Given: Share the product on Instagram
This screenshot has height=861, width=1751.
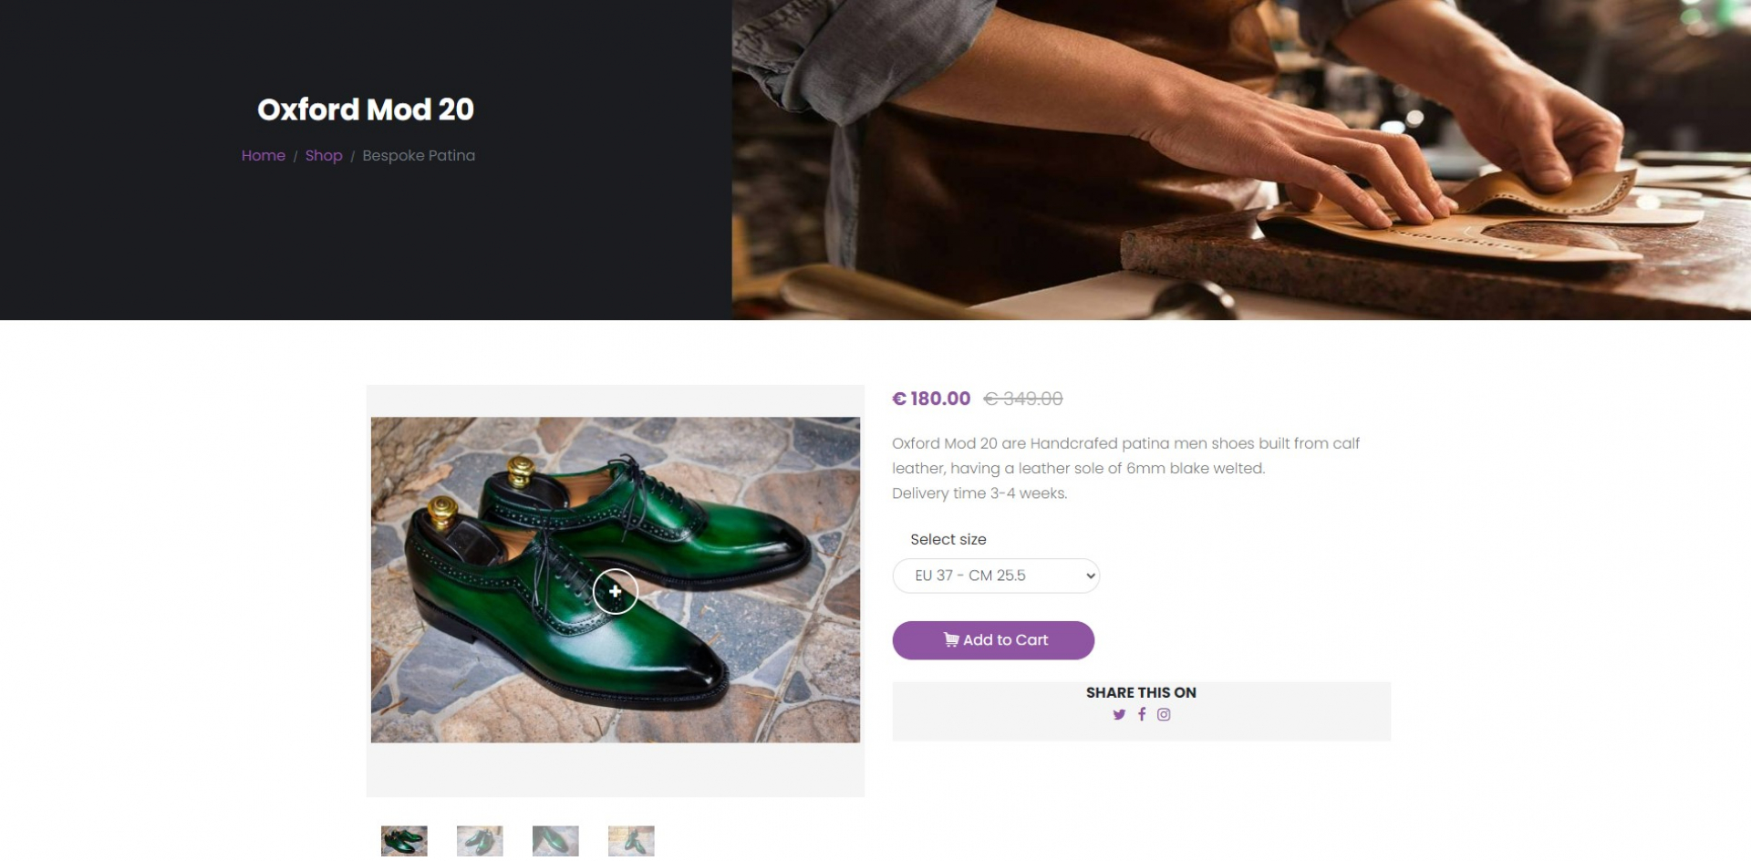Looking at the screenshot, I should (1164, 715).
